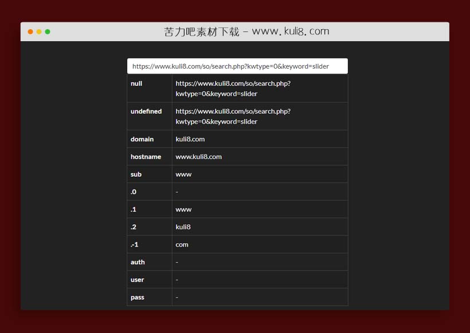Click the 'auth' row label
470x333 pixels.
[x=138, y=263]
